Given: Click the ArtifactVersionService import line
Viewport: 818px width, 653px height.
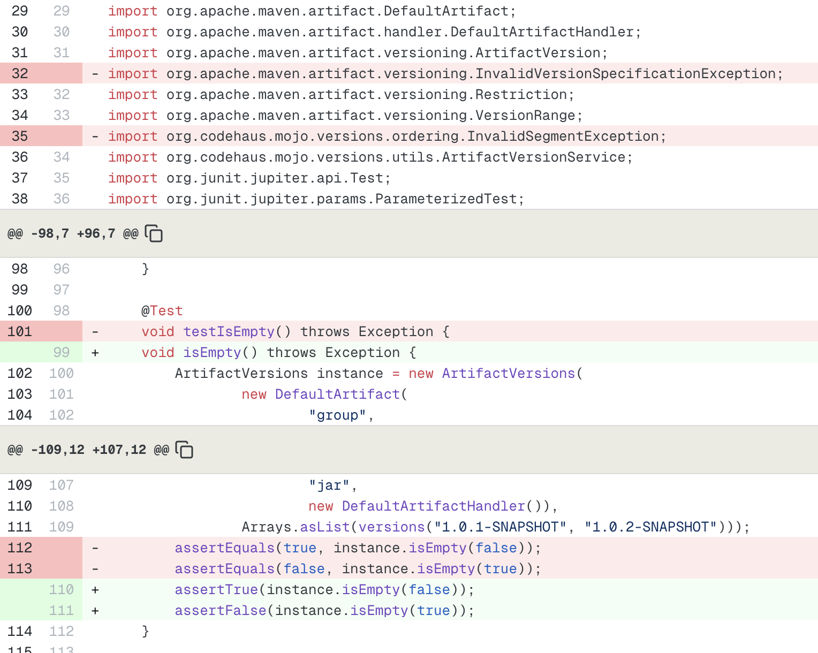Looking at the screenshot, I should [x=370, y=157].
